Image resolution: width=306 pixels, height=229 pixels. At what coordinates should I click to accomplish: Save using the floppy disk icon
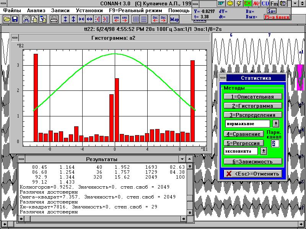tap(15, 19)
